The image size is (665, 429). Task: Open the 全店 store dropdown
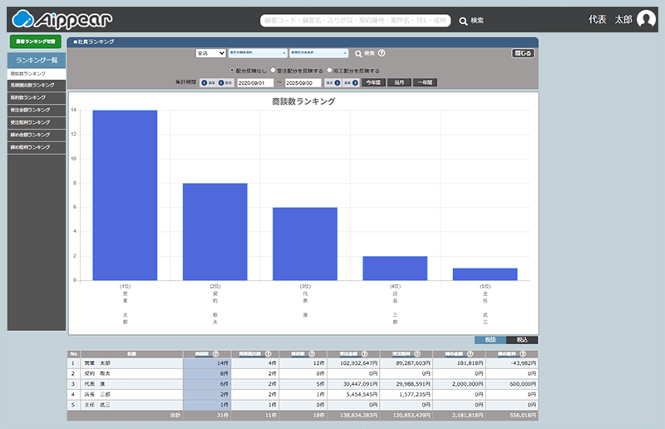210,53
